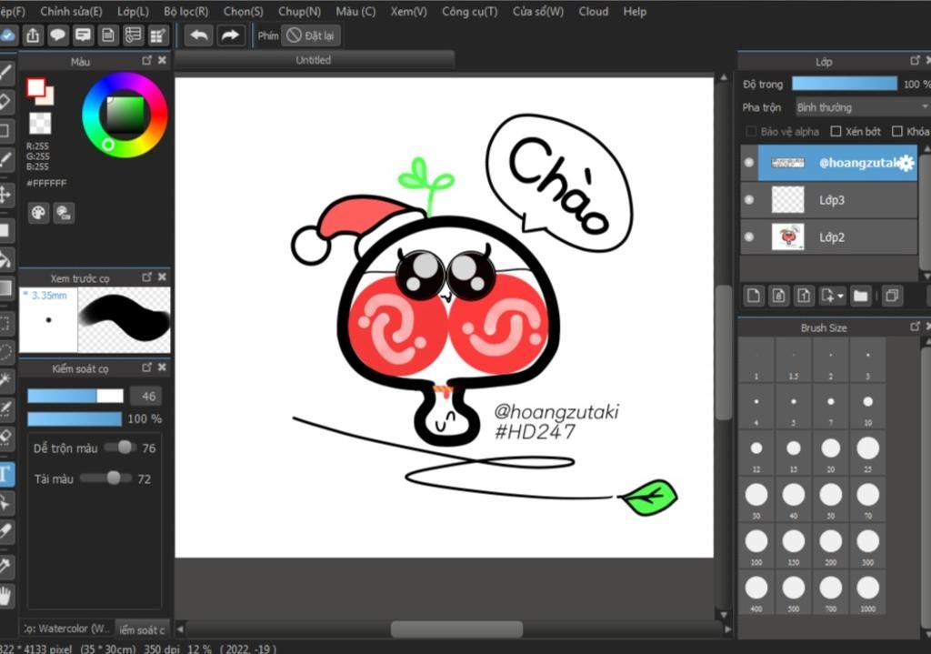Select the Eyedropper tool
Viewport: 931px width, 654px height.
point(6,566)
